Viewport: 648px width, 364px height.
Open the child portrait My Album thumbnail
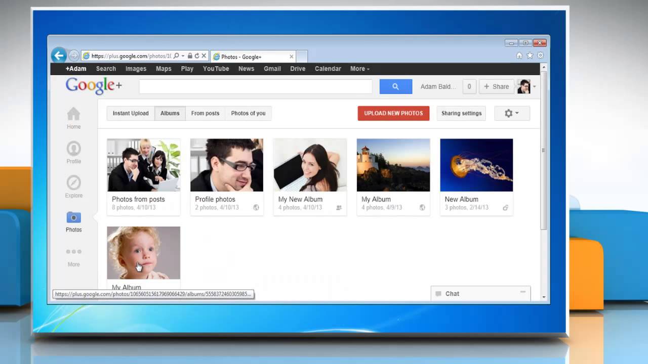144,253
